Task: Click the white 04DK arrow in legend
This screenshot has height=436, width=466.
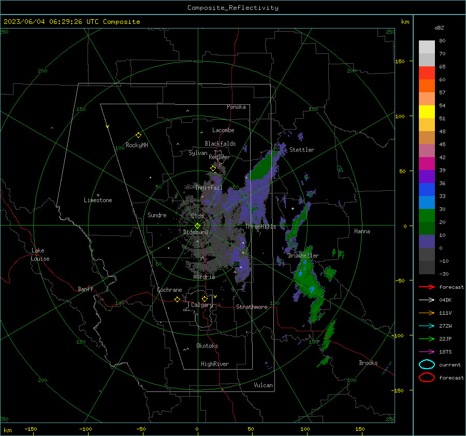Action: (x=427, y=300)
